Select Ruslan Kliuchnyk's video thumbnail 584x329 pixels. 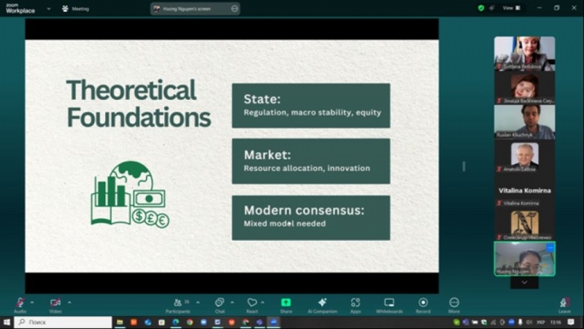[524, 121]
